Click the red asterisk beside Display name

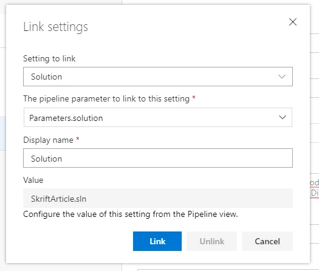pos(78,139)
